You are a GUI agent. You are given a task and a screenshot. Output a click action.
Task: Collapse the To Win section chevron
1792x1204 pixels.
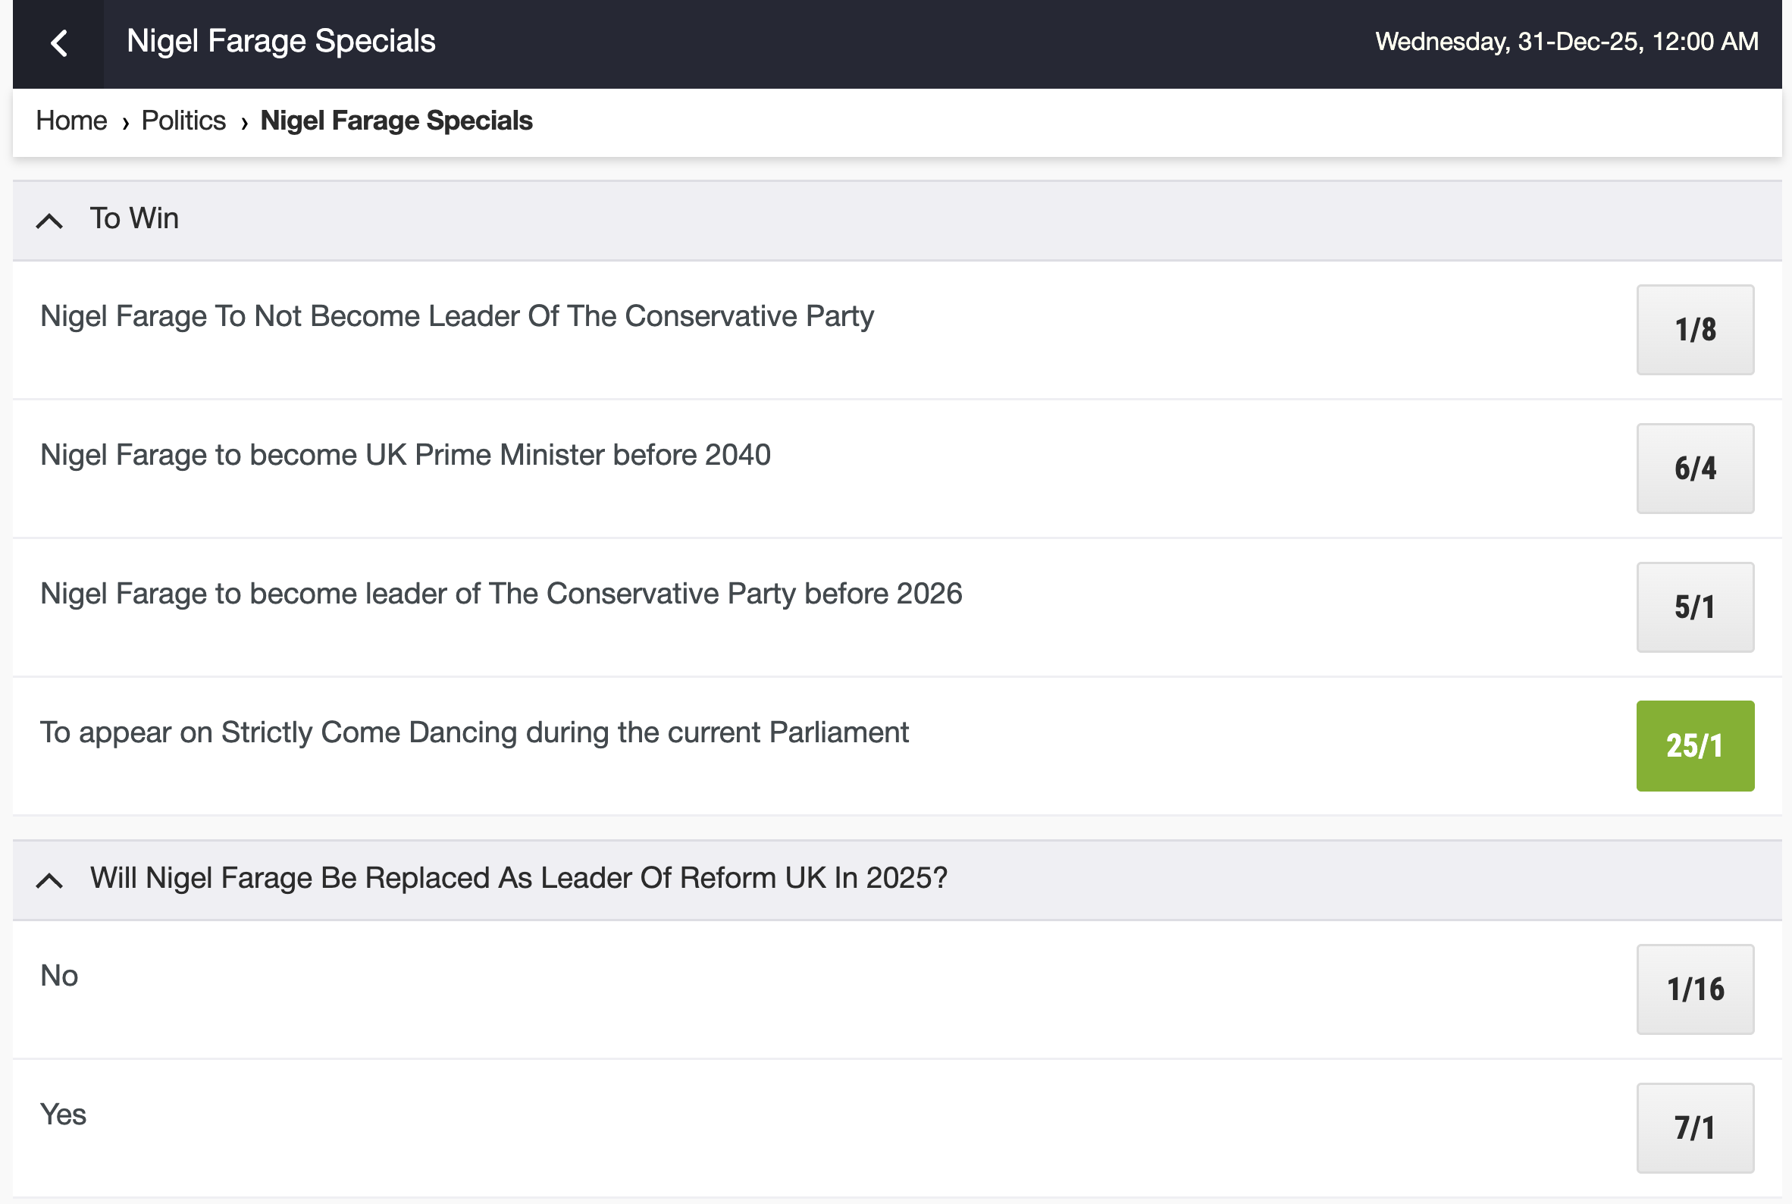pos(49,221)
